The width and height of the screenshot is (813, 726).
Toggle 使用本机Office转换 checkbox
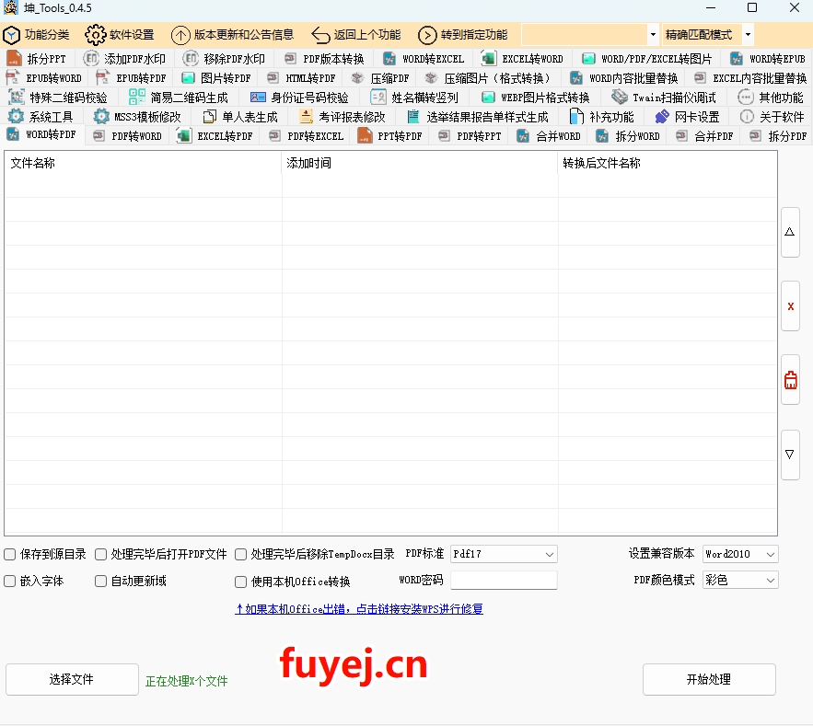point(240,582)
